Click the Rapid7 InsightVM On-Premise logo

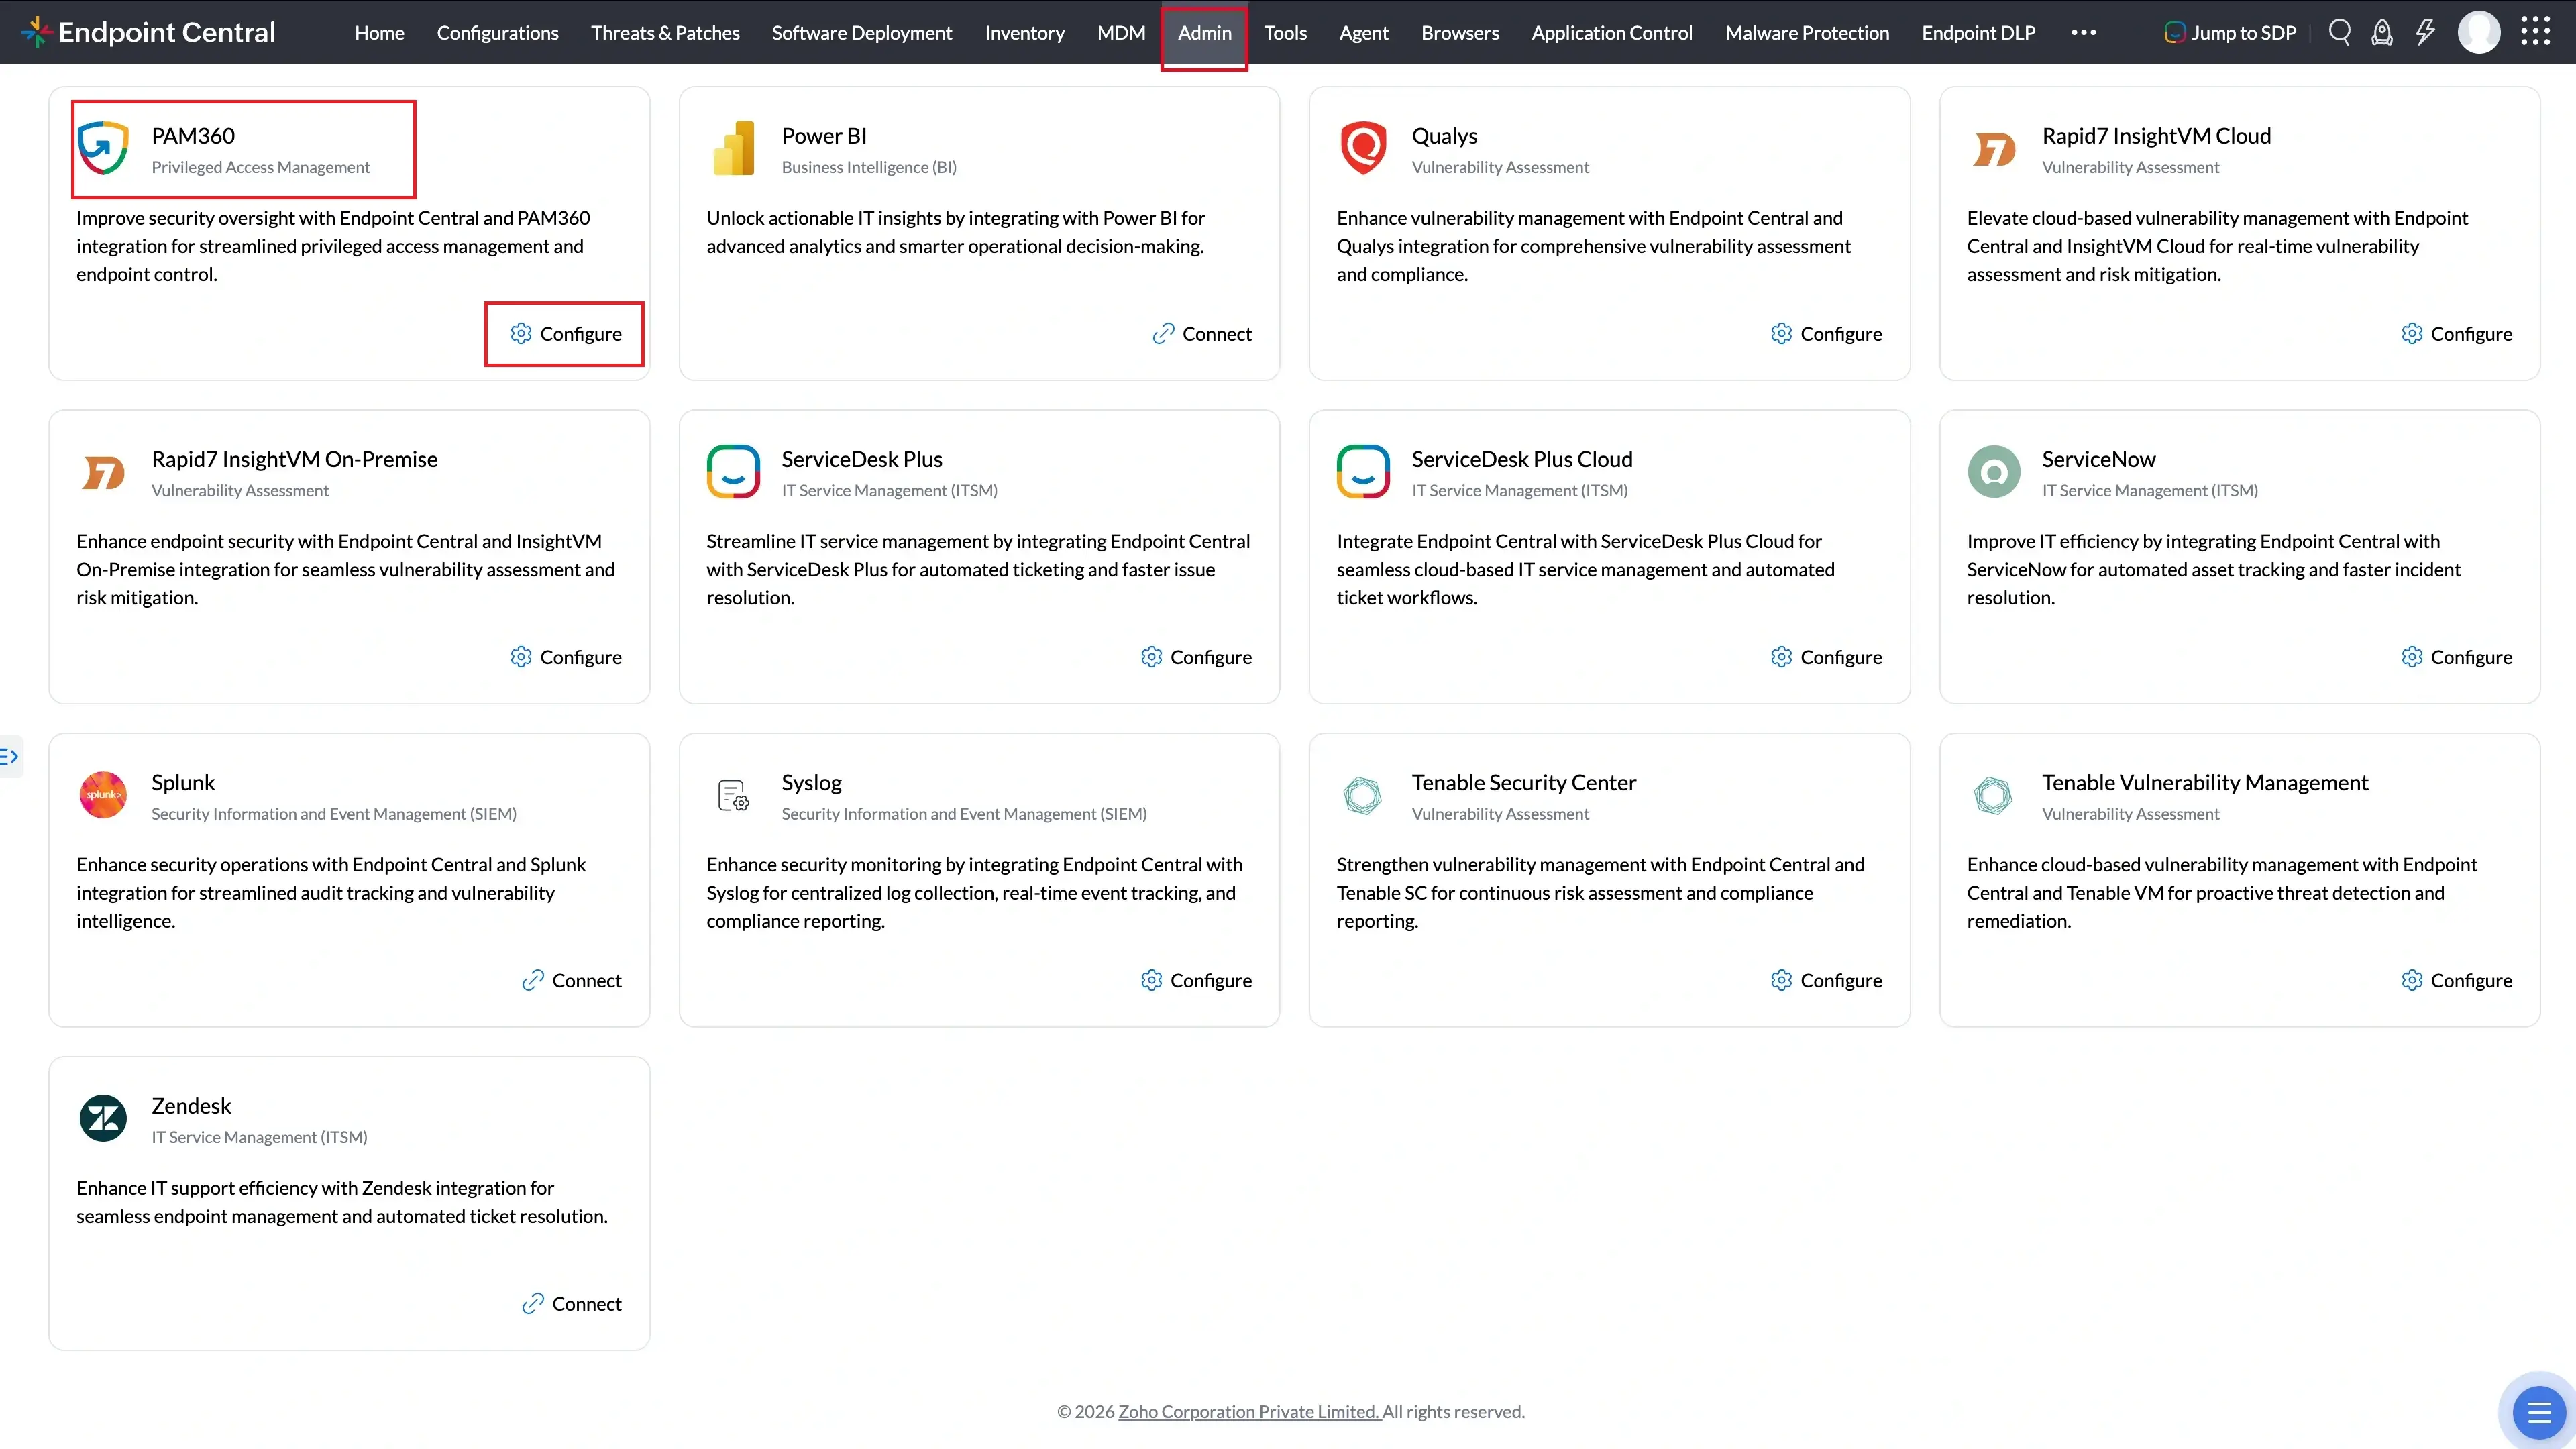click(103, 472)
